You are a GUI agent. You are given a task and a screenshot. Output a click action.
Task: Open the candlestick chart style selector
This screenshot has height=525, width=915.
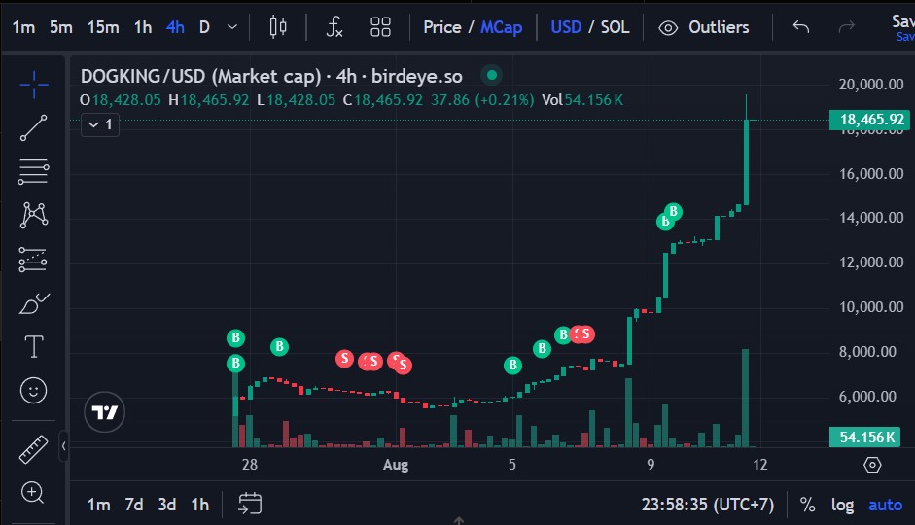coord(278,27)
